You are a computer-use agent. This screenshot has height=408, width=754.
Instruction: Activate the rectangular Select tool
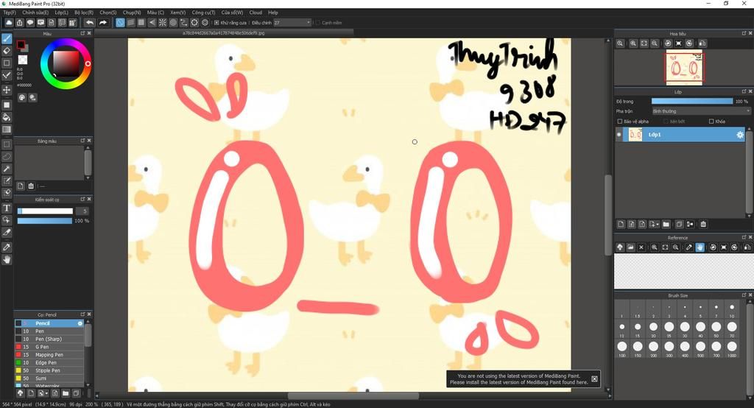[7, 144]
